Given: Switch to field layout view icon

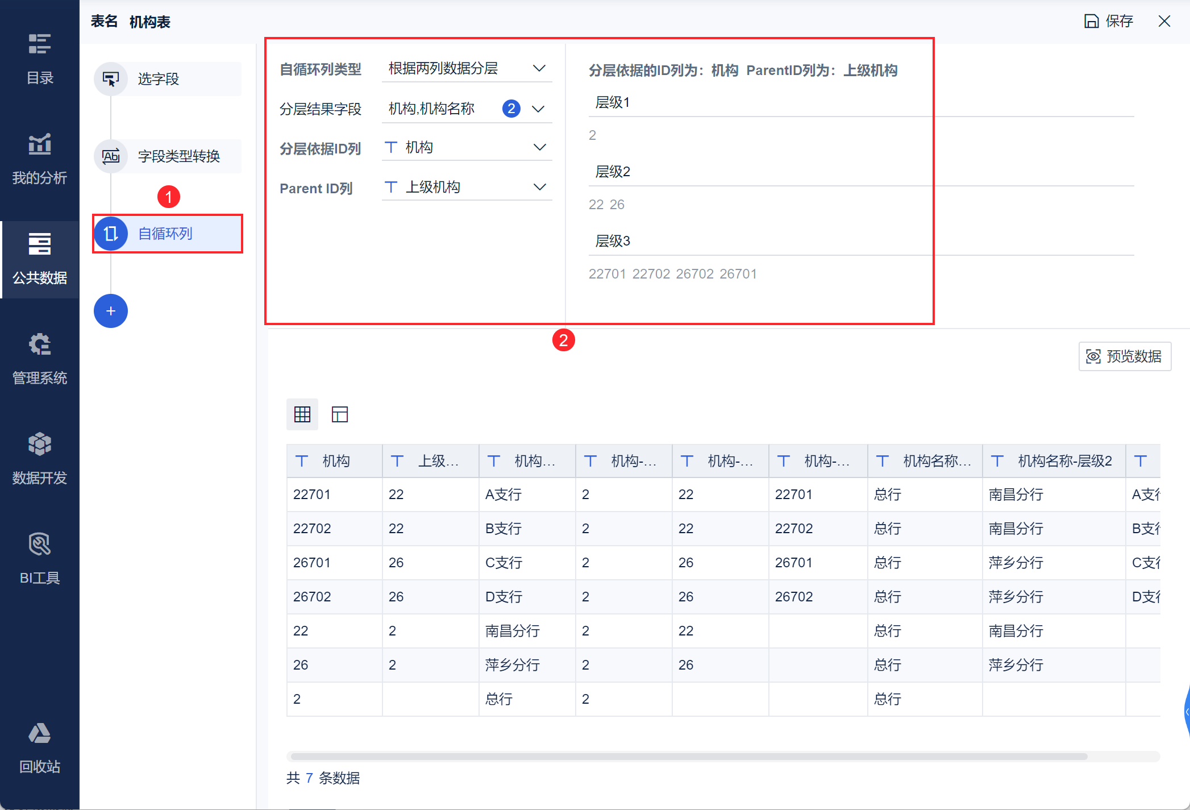Looking at the screenshot, I should tap(339, 414).
